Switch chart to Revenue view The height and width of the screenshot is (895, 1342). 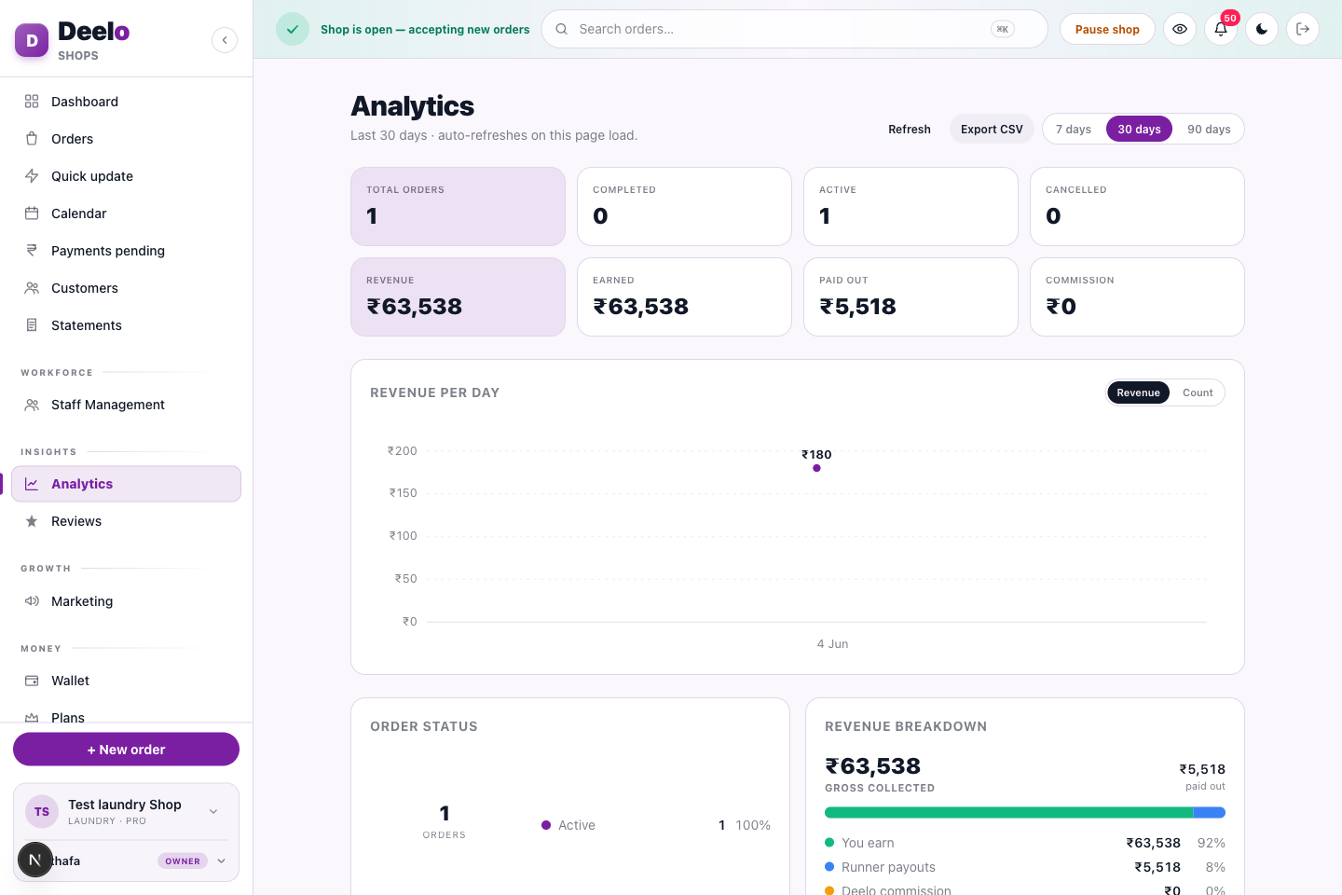[1138, 392]
